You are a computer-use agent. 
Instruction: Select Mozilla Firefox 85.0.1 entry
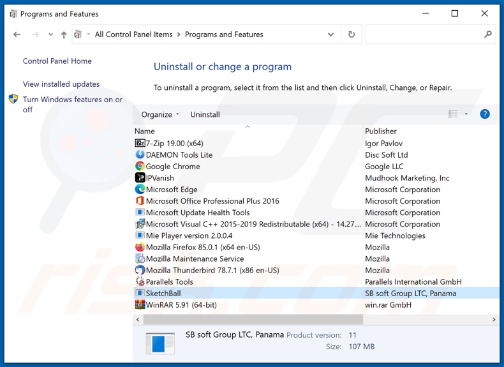point(203,248)
